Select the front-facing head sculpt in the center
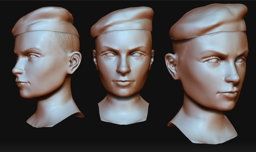The width and height of the screenshot is (256, 152). coord(123,65)
